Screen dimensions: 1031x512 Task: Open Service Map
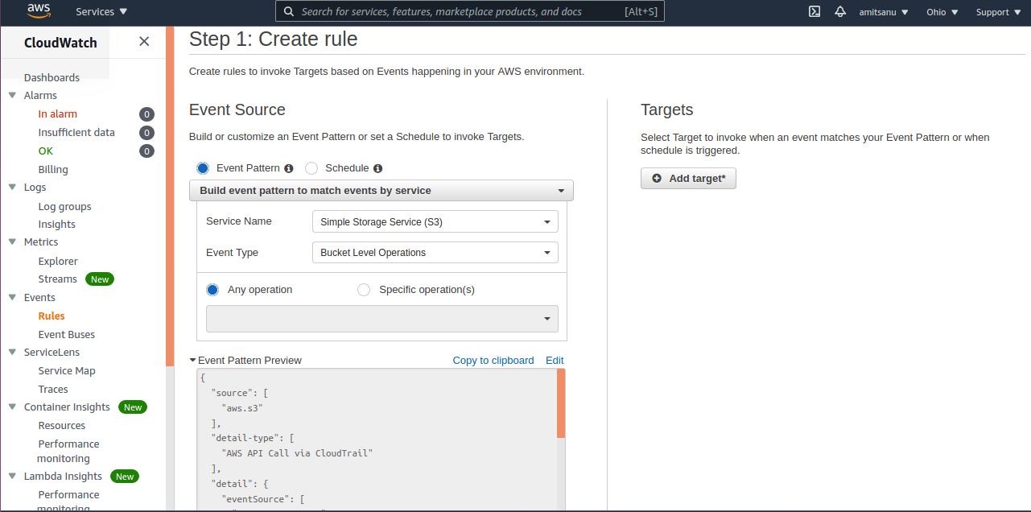(67, 371)
